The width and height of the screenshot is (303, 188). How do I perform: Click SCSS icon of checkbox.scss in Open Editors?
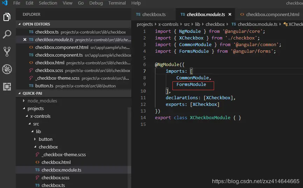tap(31, 70)
